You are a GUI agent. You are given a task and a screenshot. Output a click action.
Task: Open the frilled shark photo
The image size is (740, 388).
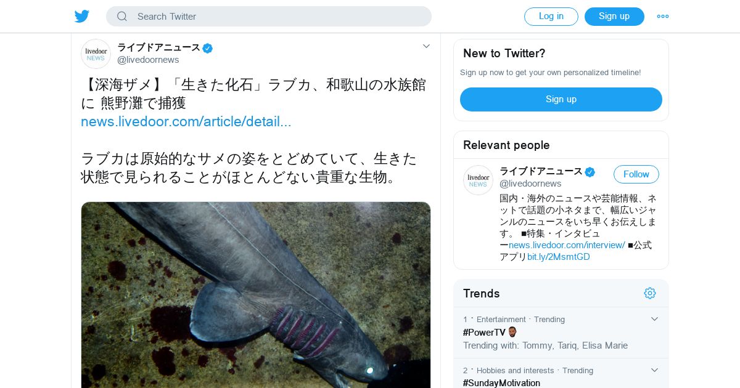pyautogui.click(x=256, y=294)
